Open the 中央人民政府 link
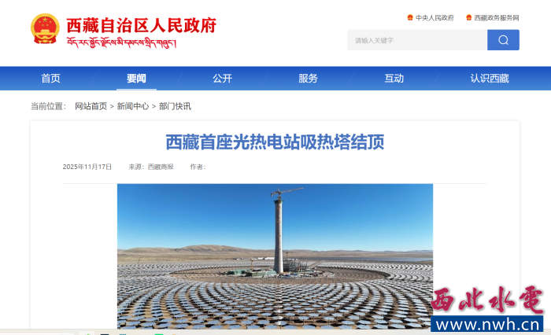Viewport: 551px width, 335px height. coord(435,17)
